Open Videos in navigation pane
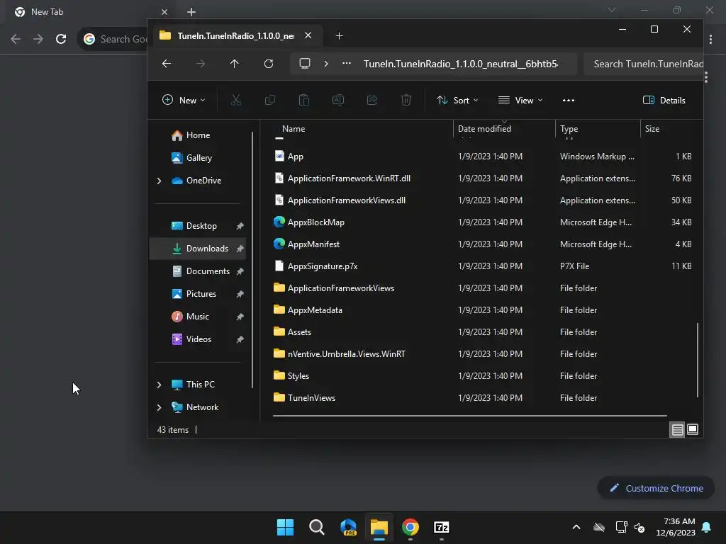 tap(199, 339)
